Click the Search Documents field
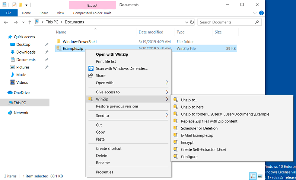Screen dimensions: 296x180 point(228,22)
